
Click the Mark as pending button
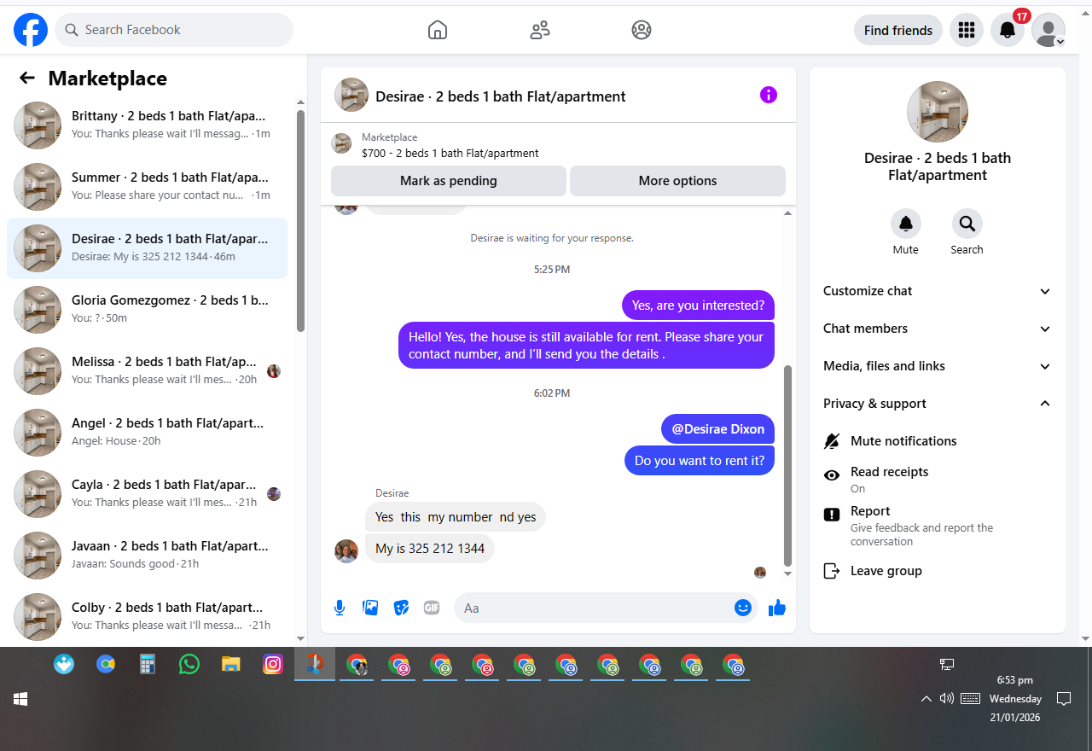pos(449,181)
